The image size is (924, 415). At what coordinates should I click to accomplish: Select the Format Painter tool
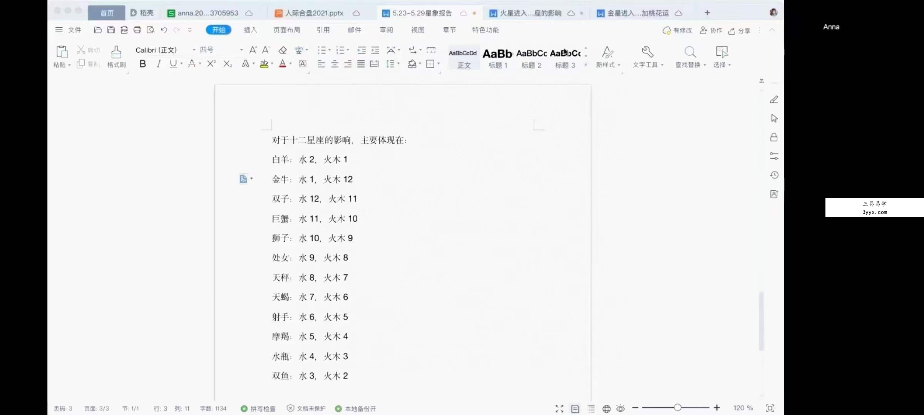[116, 56]
